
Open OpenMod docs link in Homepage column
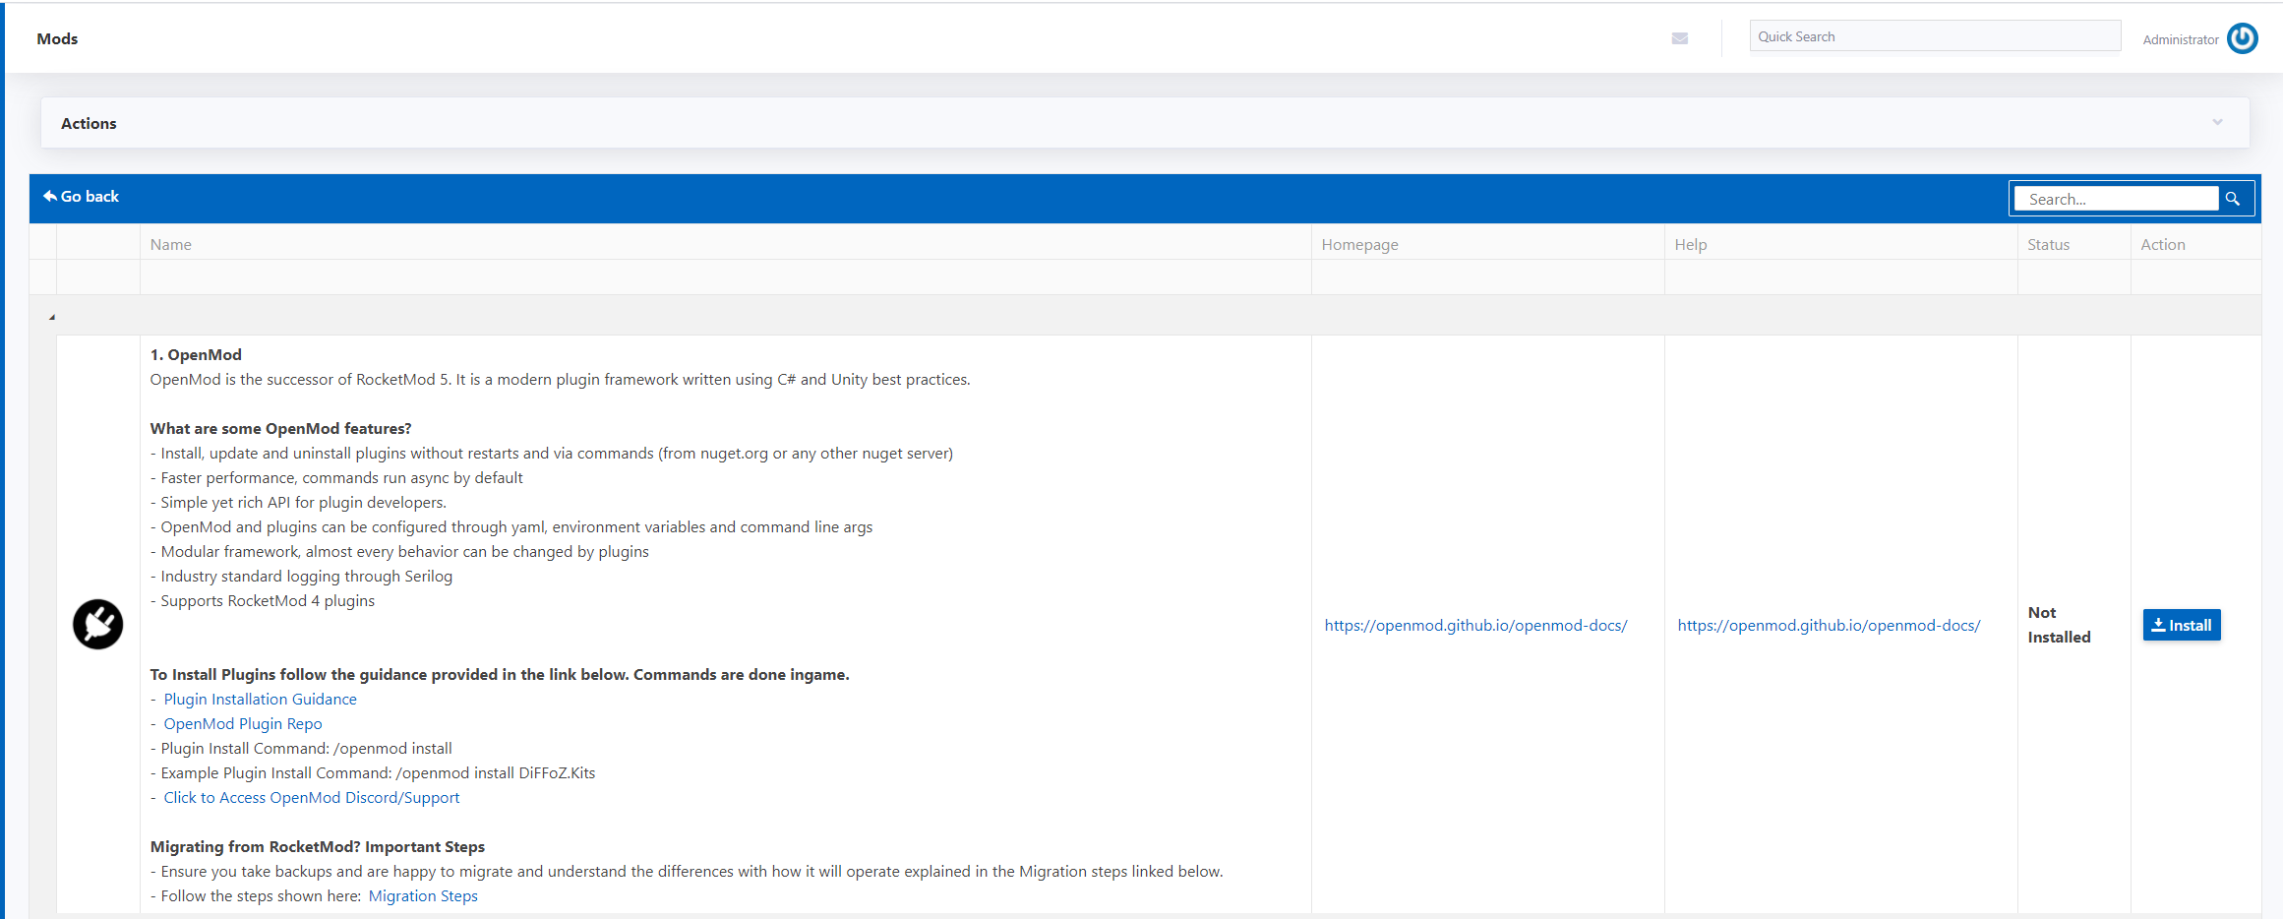tap(1474, 625)
